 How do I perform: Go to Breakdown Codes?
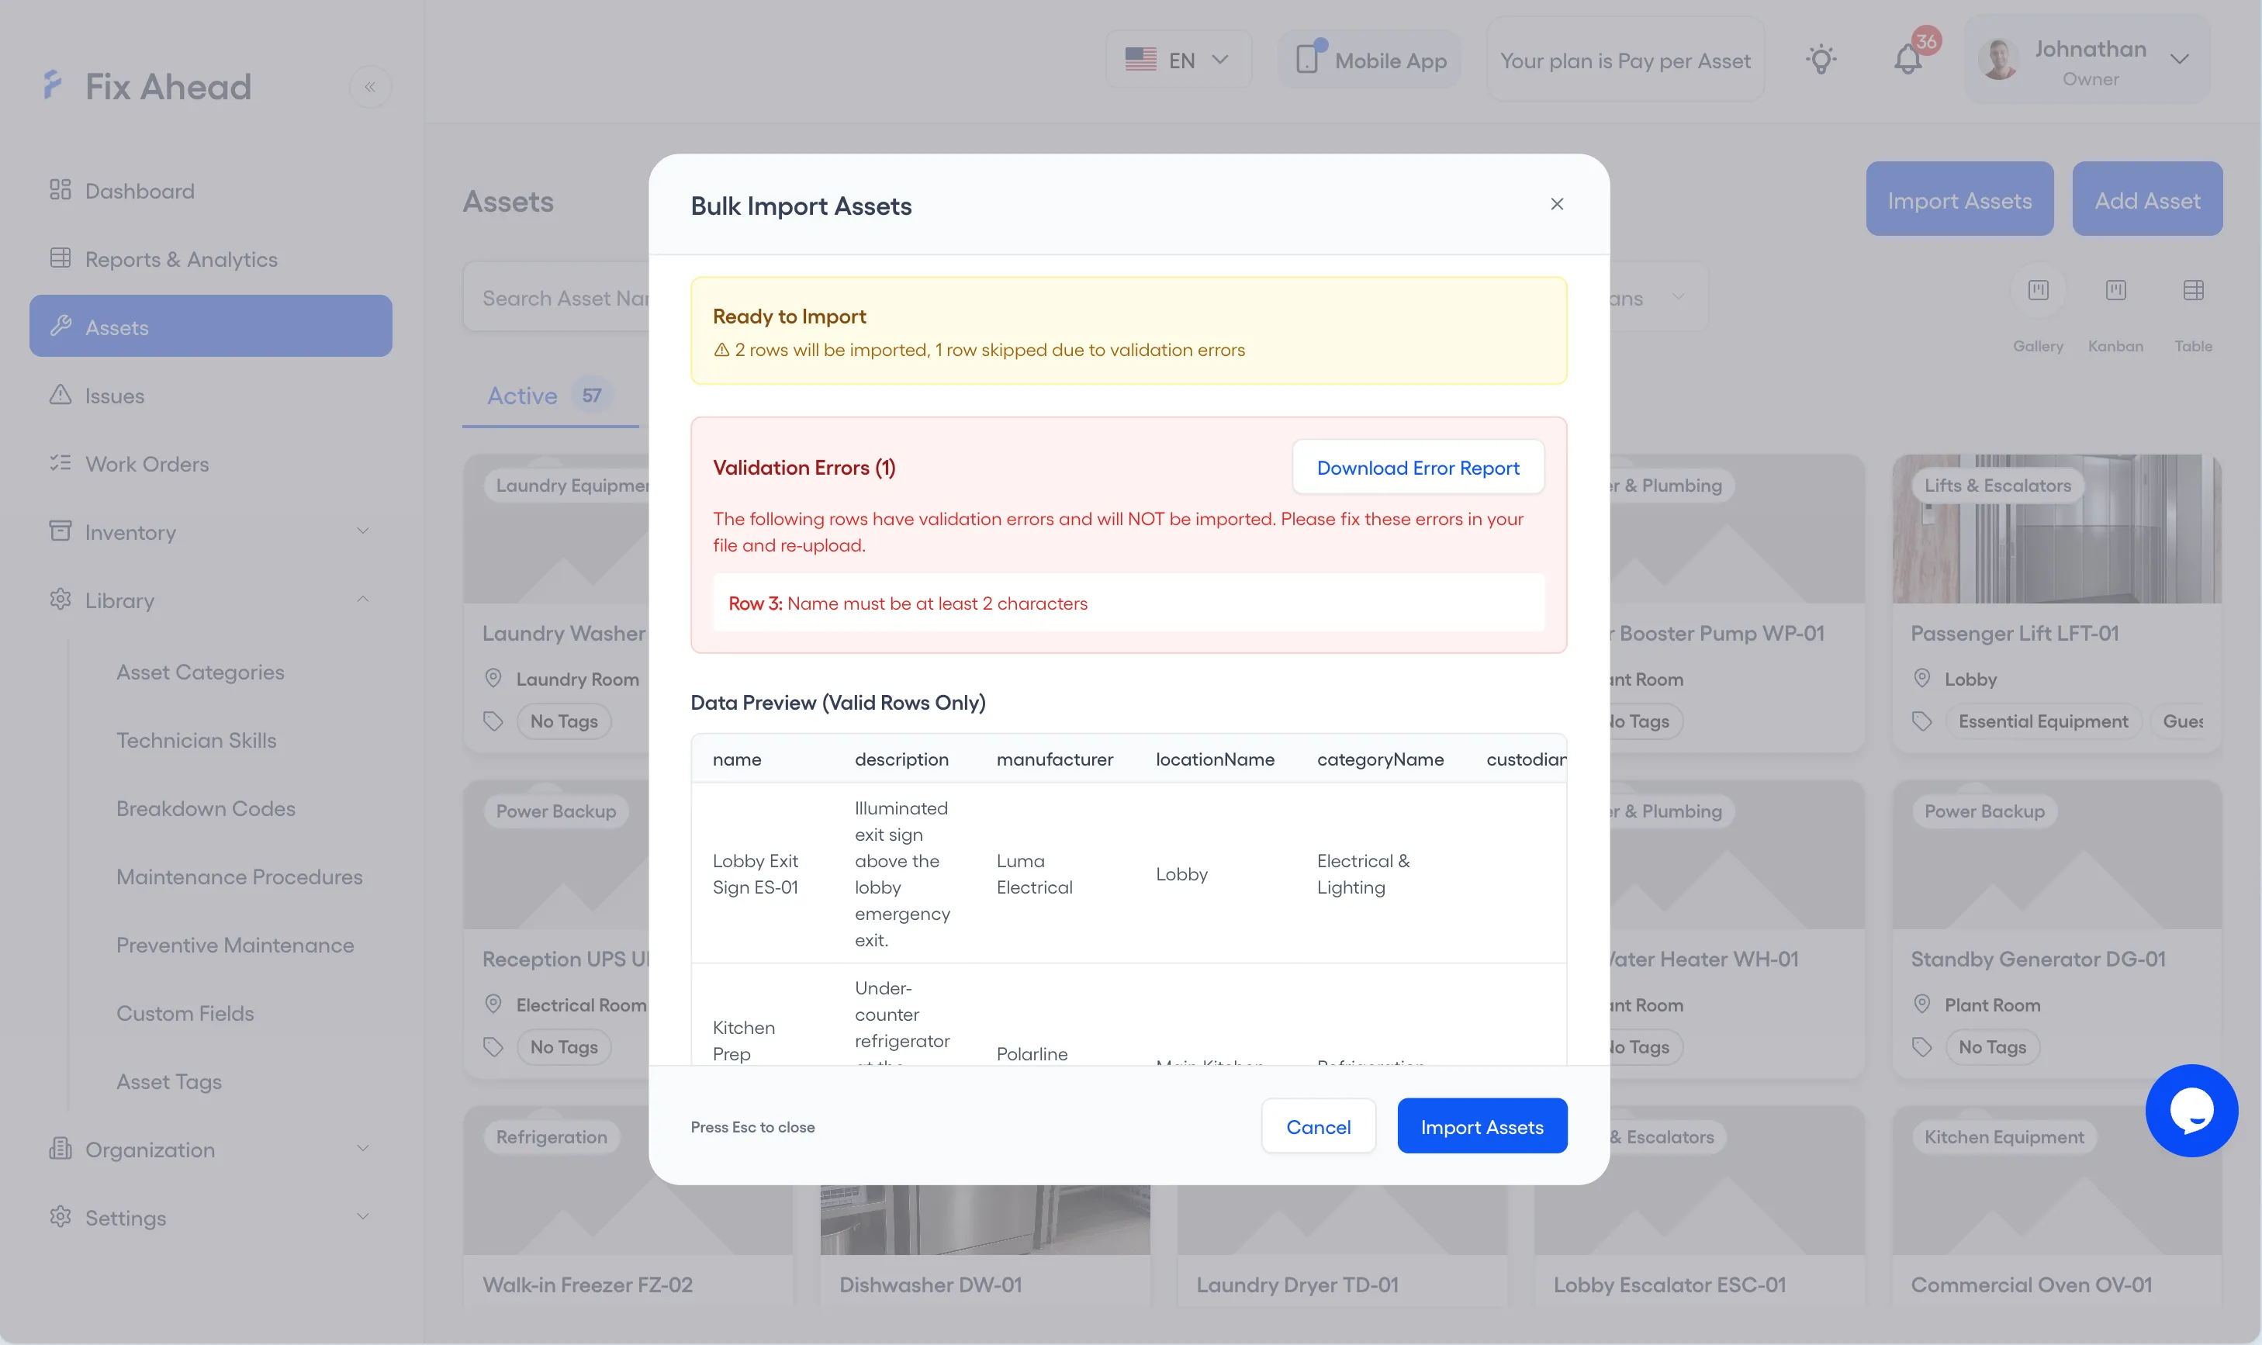tap(206, 808)
